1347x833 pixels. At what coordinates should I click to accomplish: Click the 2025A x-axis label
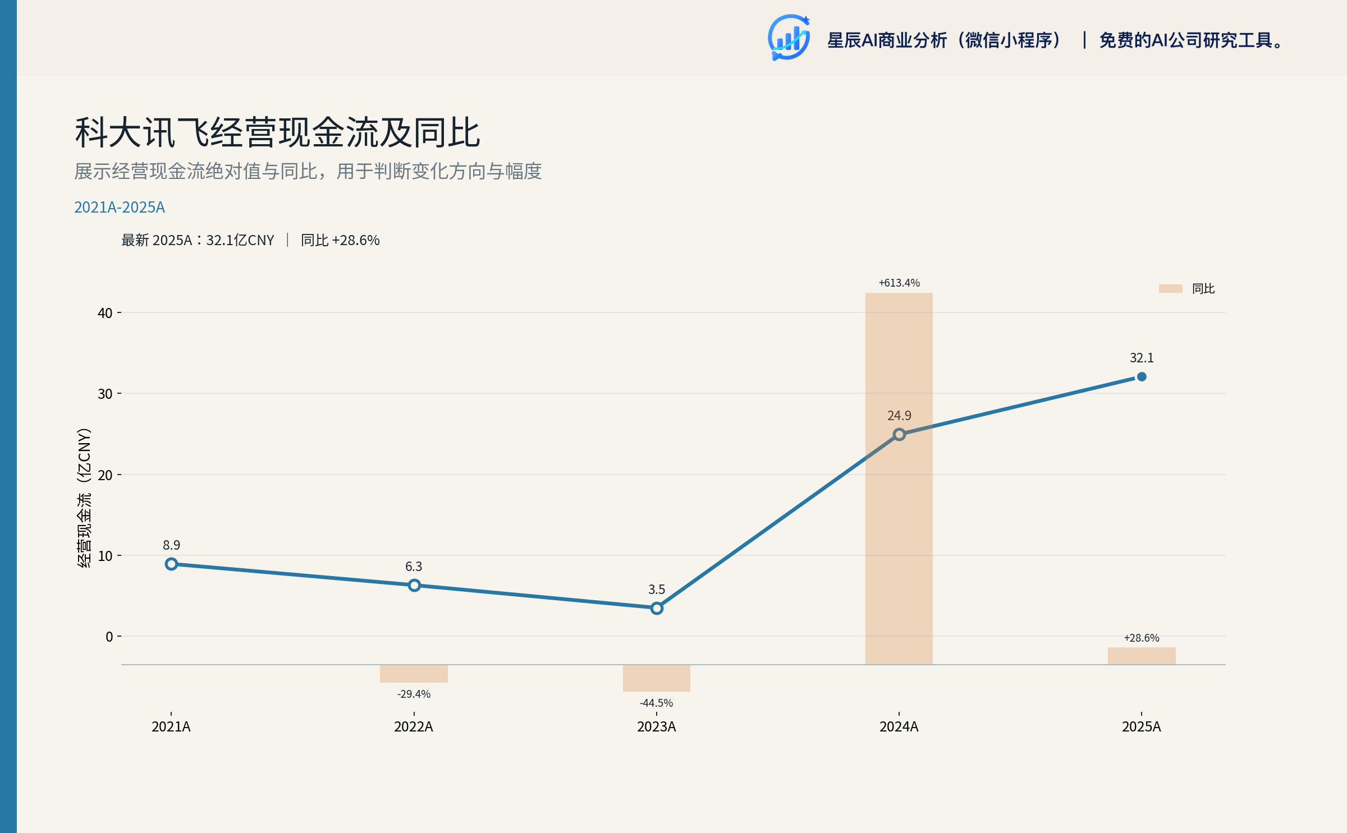tap(1142, 726)
